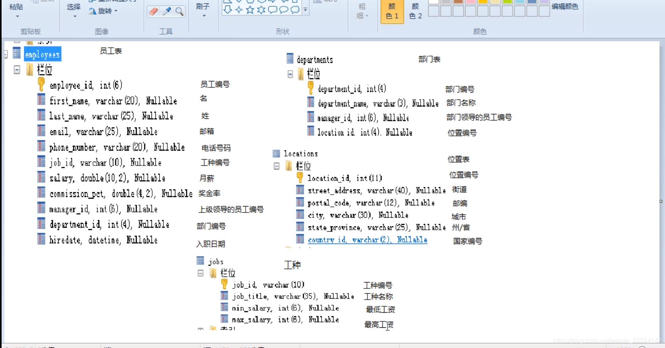Select the Eraser tool
665x348 pixels.
pos(153,12)
